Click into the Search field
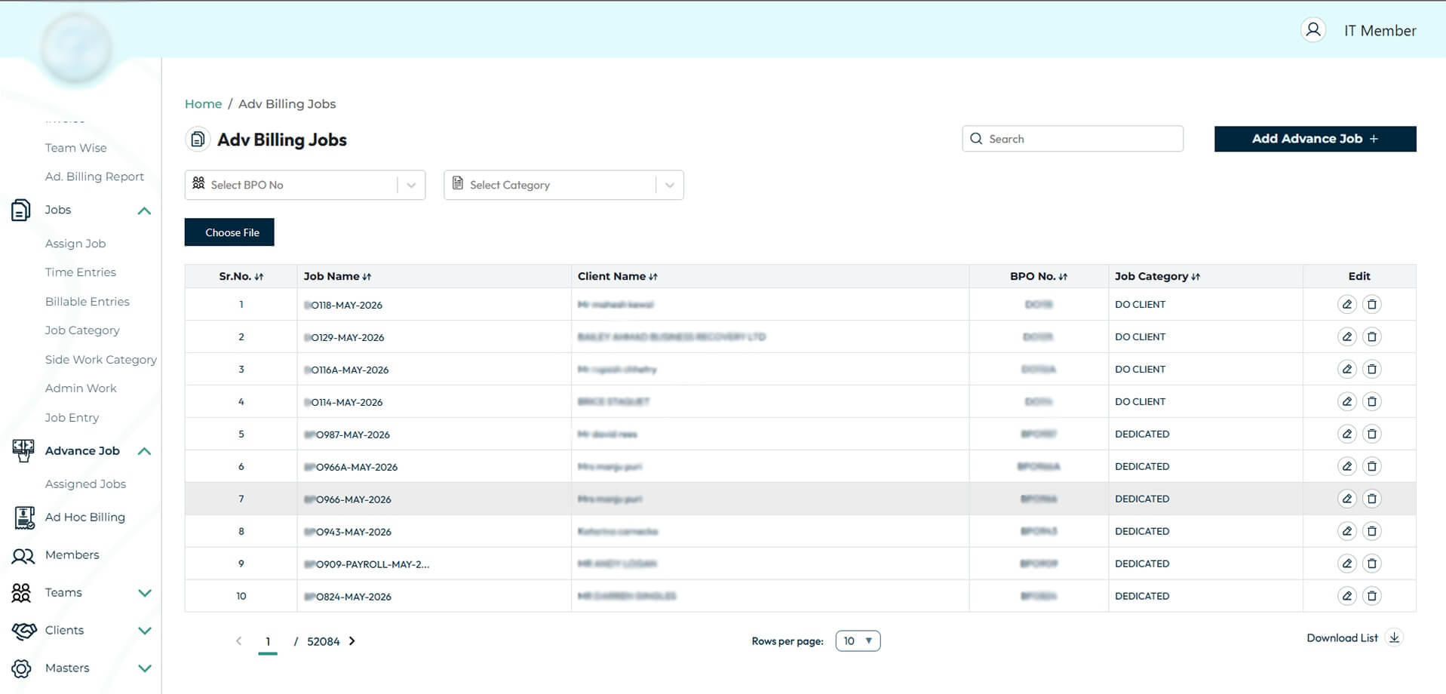Viewport: 1446px width, 694px height. tap(1073, 139)
